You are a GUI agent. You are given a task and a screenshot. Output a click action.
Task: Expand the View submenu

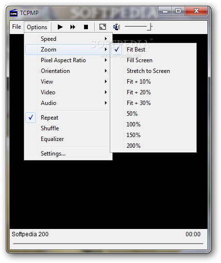coord(68,82)
